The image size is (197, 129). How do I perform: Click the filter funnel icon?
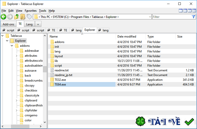(x=194, y=17)
